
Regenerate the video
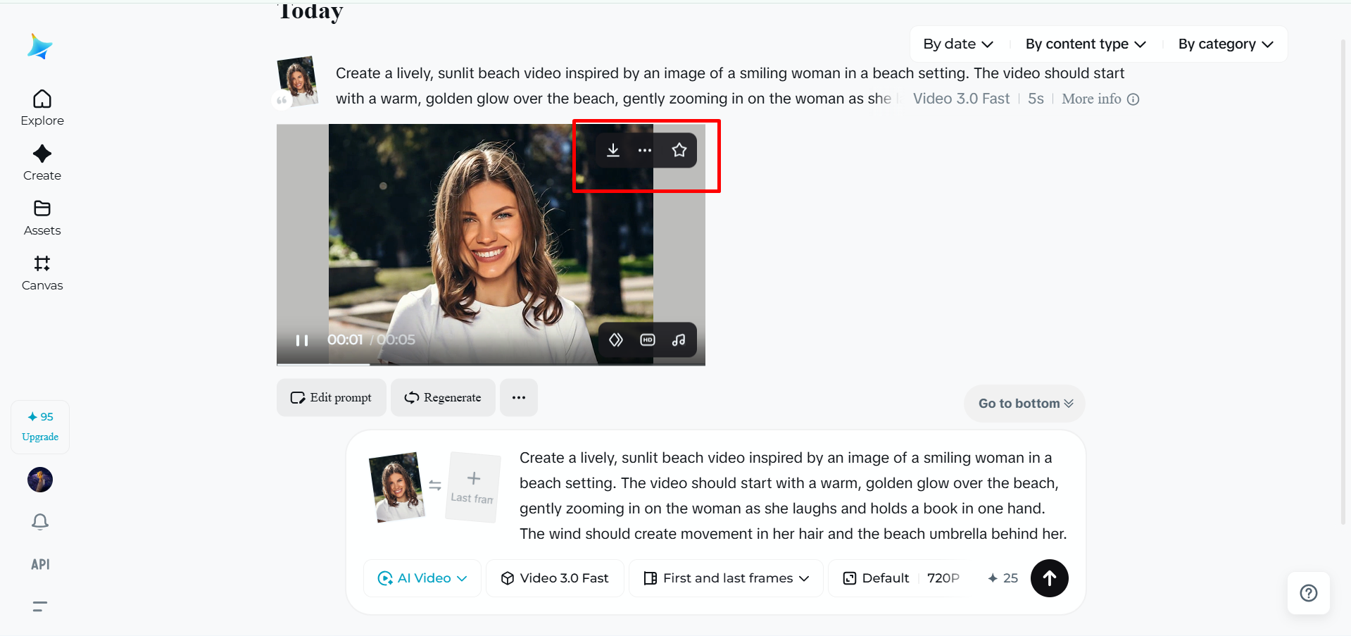click(443, 398)
